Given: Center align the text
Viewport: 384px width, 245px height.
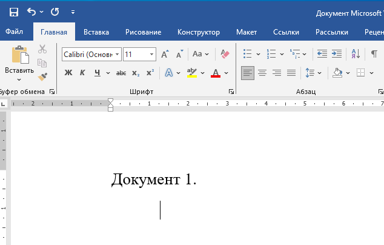Looking at the screenshot, I should pos(262,73).
